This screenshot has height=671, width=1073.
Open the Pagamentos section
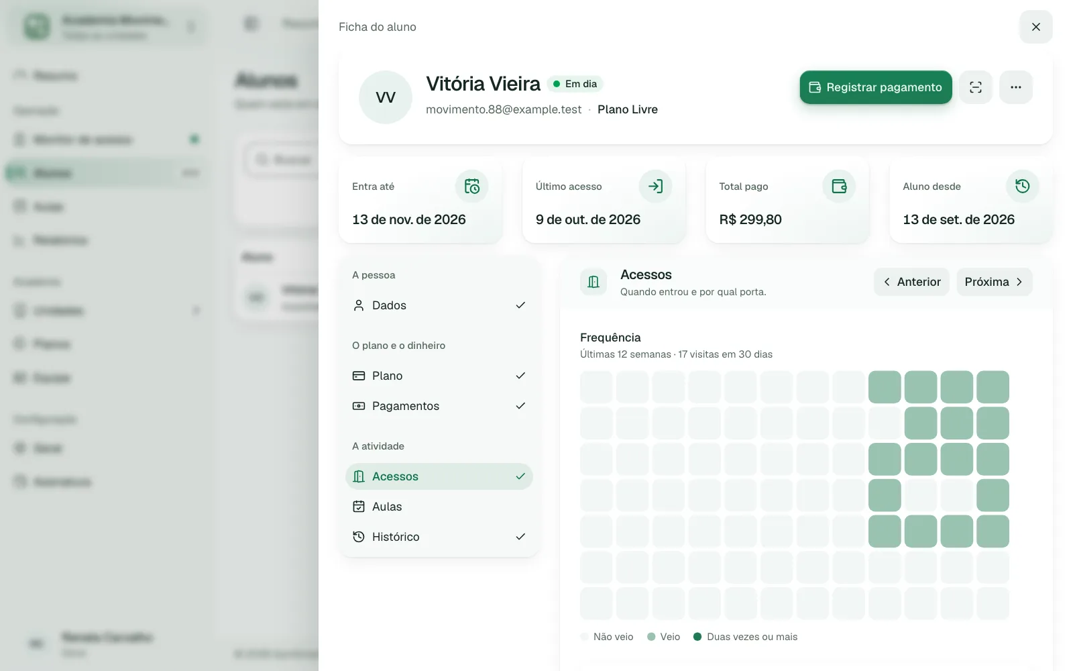tap(439, 406)
